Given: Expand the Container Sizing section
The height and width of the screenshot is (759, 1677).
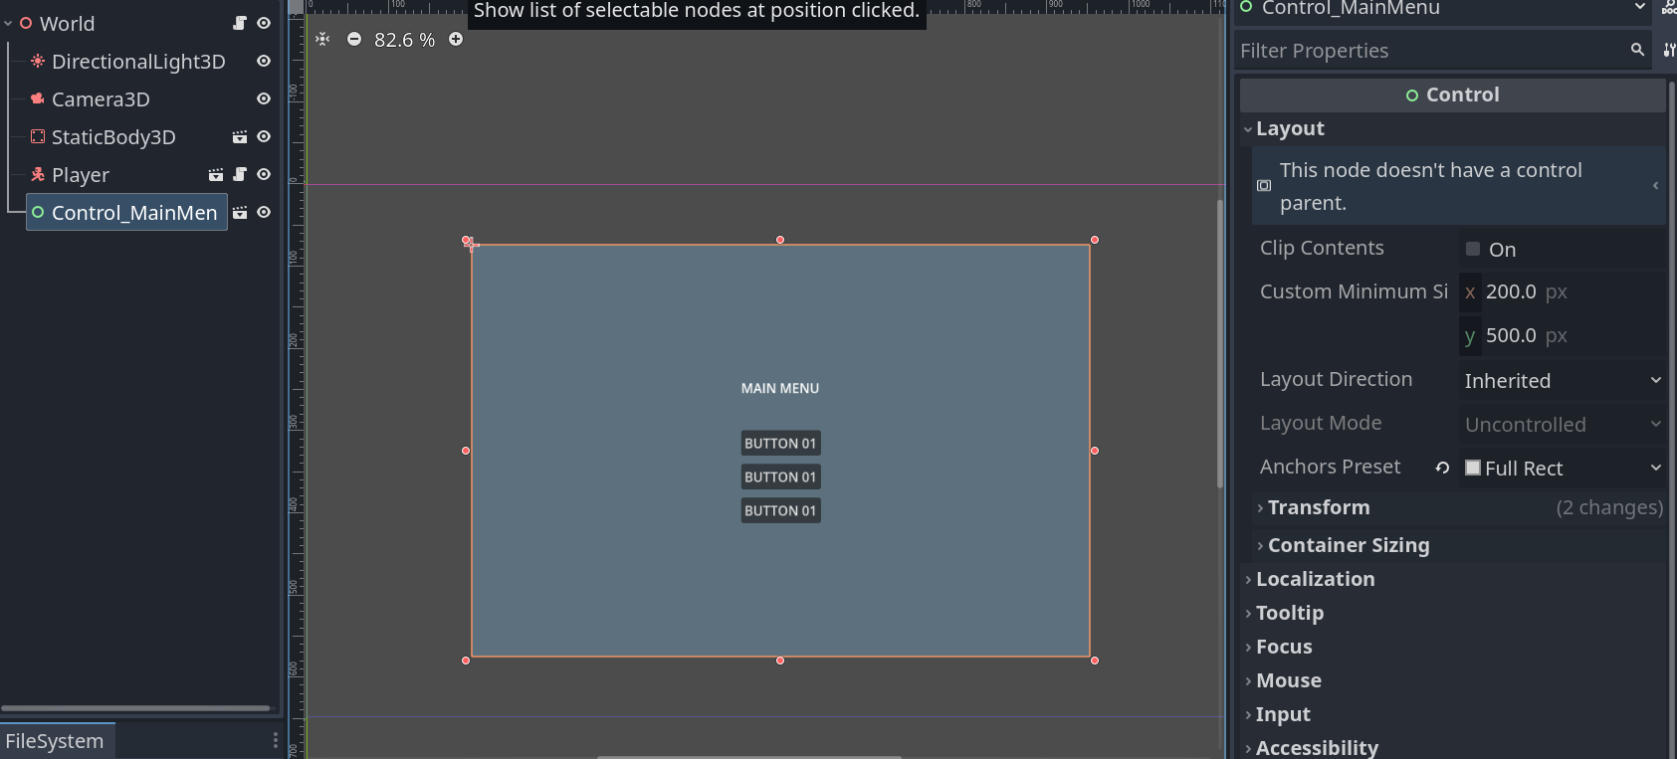Looking at the screenshot, I should pos(1348,545).
